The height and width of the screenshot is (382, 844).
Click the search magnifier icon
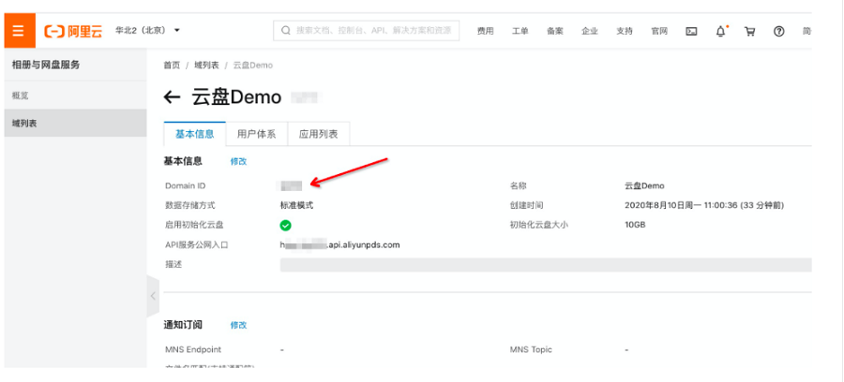[286, 31]
